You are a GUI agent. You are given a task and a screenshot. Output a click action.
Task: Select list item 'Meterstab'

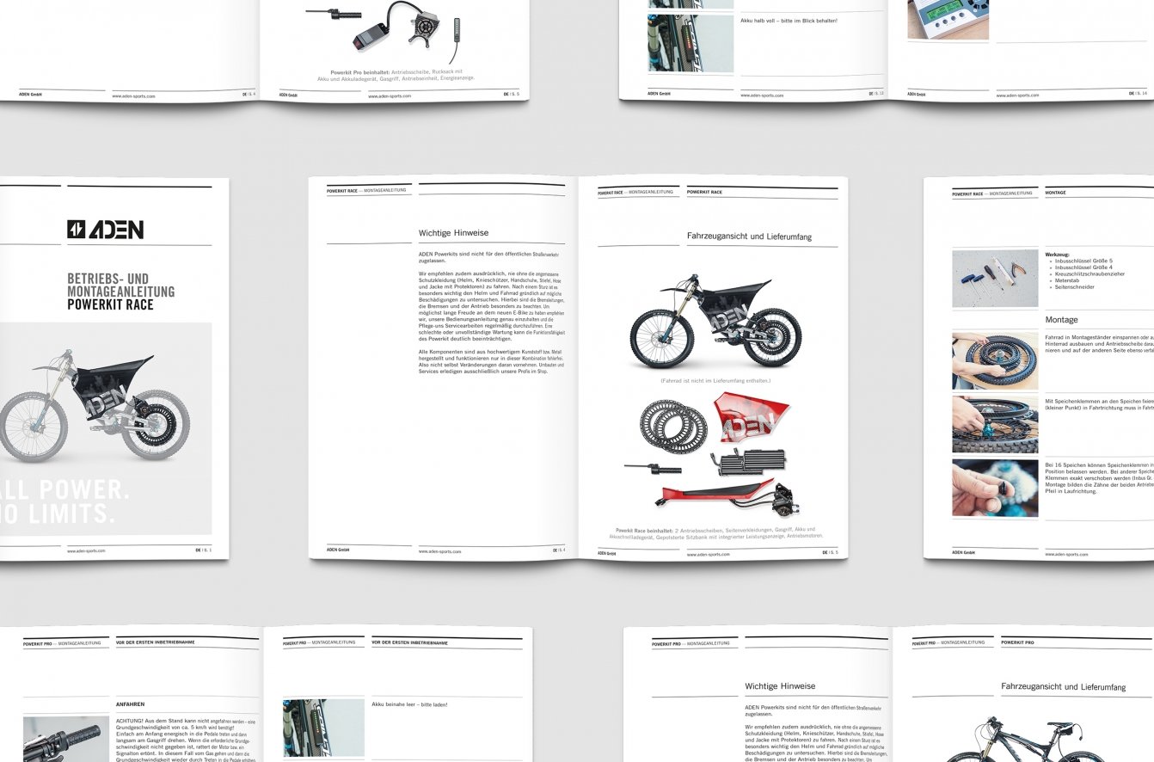click(x=1068, y=280)
